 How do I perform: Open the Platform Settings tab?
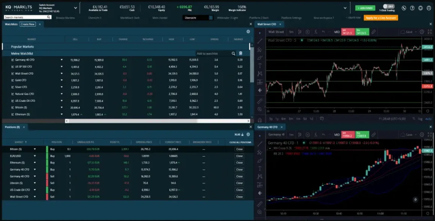click(x=291, y=18)
